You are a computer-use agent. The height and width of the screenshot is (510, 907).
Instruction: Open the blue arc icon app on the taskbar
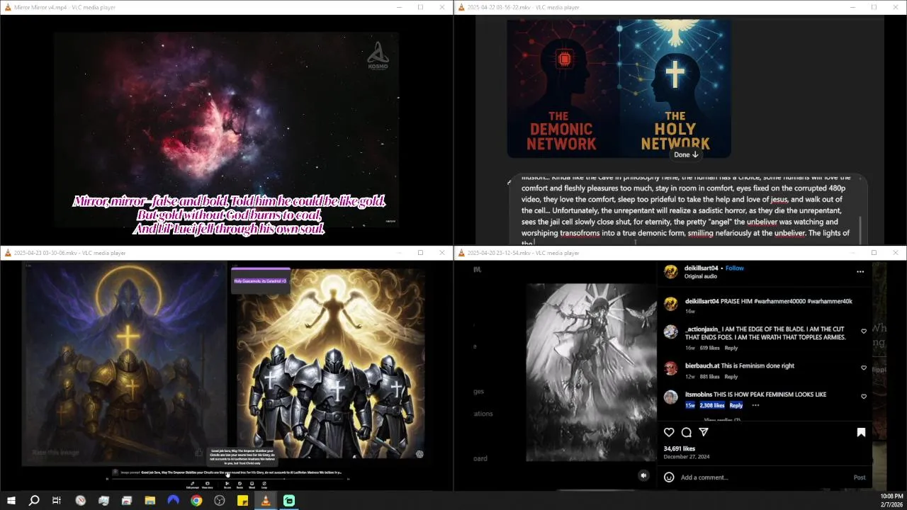[174, 501]
